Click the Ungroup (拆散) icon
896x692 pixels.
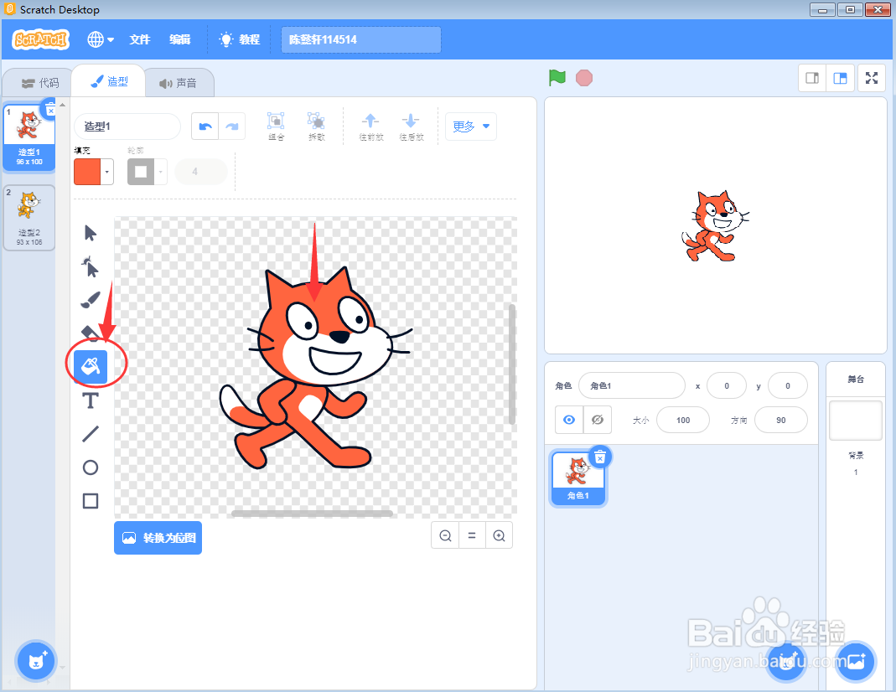pos(317,127)
